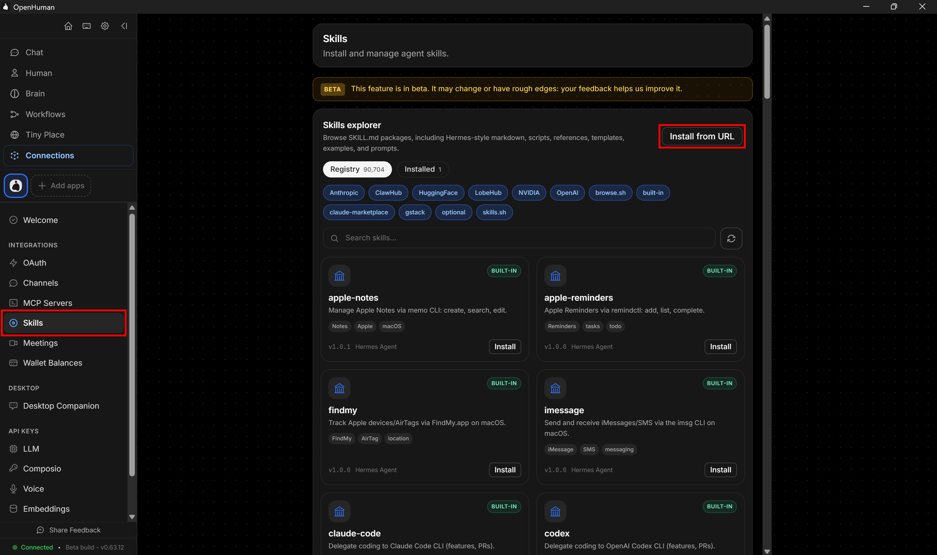Image resolution: width=937 pixels, height=555 pixels.
Task: Filter skills by ClawHub
Action: click(388, 193)
